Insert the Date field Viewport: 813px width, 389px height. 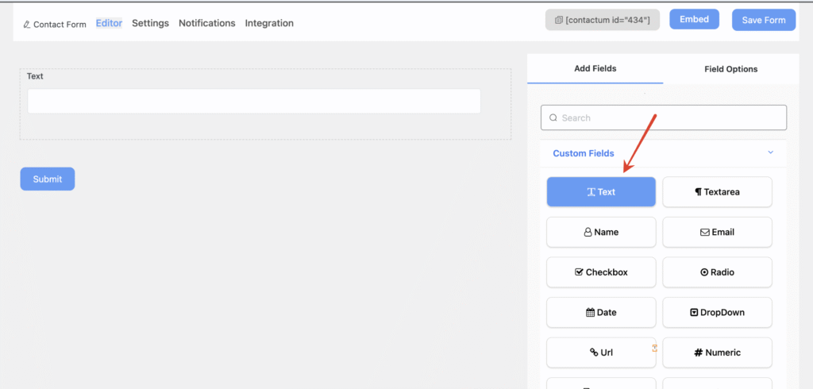click(x=601, y=313)
